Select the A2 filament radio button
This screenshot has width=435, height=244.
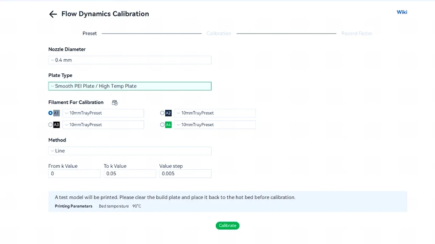(x=162, y=113)
